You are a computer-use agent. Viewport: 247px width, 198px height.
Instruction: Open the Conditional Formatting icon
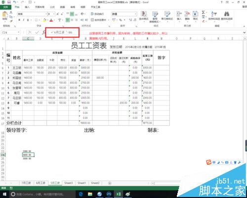click(144, 16)
